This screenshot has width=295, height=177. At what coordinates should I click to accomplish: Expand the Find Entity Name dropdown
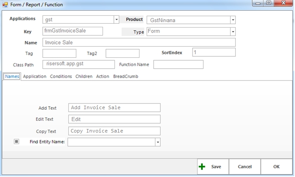158,142
